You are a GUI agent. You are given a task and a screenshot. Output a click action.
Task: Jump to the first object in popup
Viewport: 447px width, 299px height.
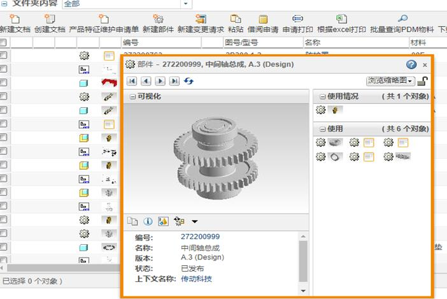132,81
